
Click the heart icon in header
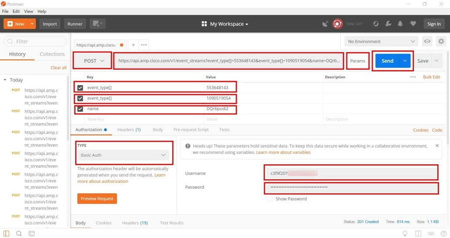413,24
